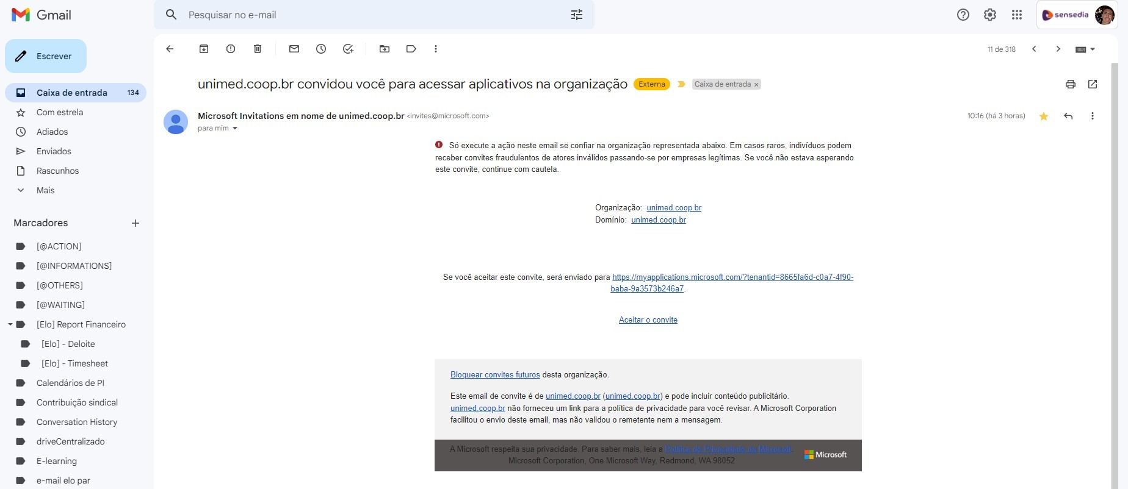This screenshot has height=489, width=1128.
Task: Open Caixa de entrada folder
Action: point(76,93)
